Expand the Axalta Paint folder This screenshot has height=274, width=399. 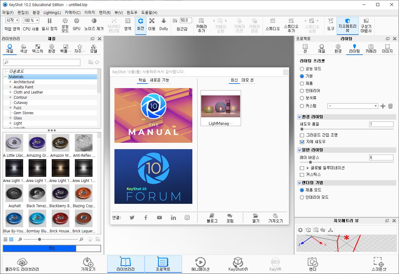[x=10, y=87]
